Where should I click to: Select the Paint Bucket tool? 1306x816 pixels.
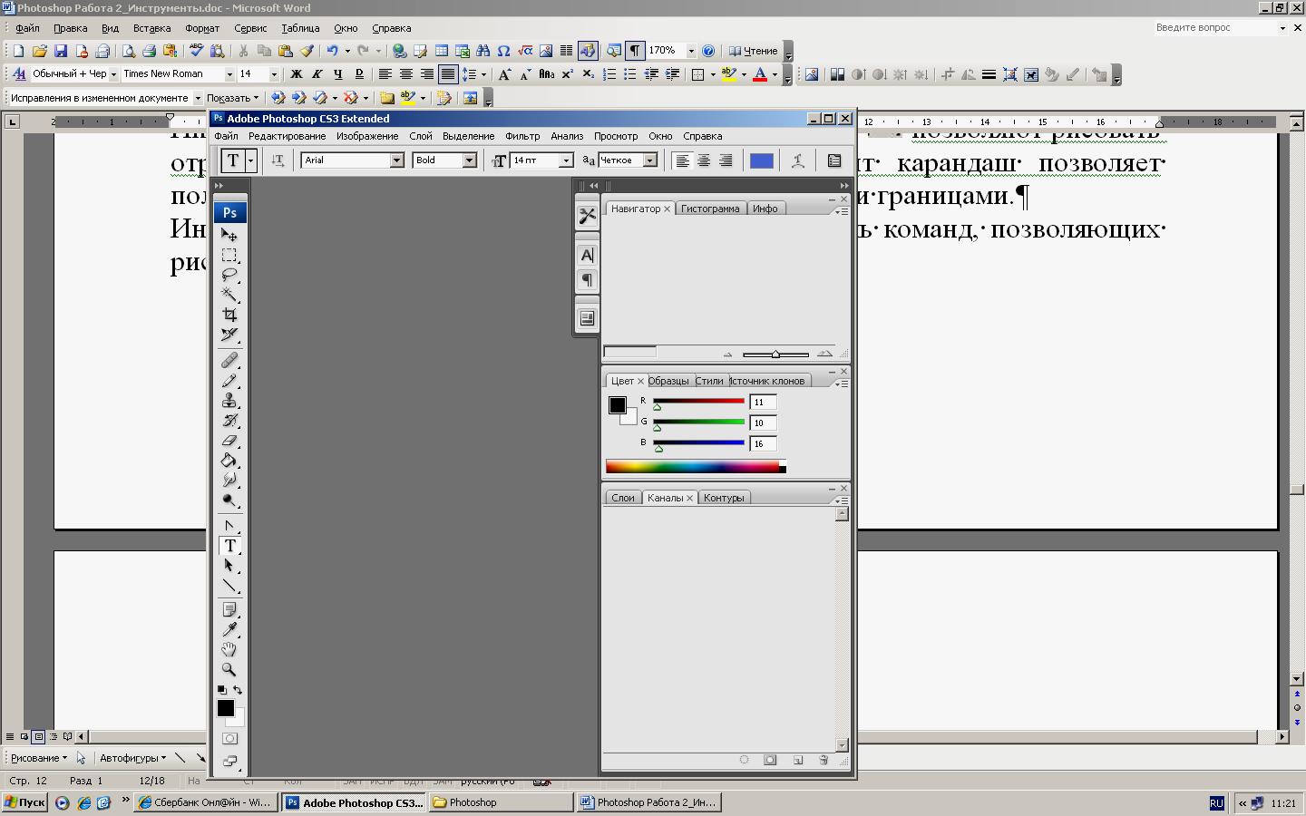point(229,461)
